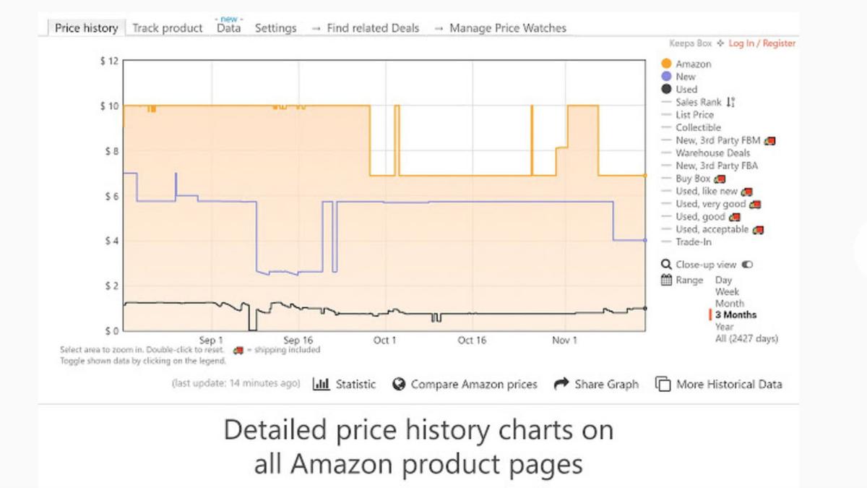
Task: Click the More Historical Data icon
Action: (663, 384)
